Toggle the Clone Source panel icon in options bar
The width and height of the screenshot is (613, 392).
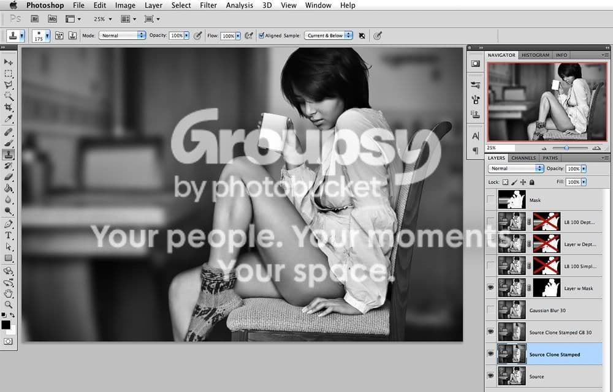[72, 36]
